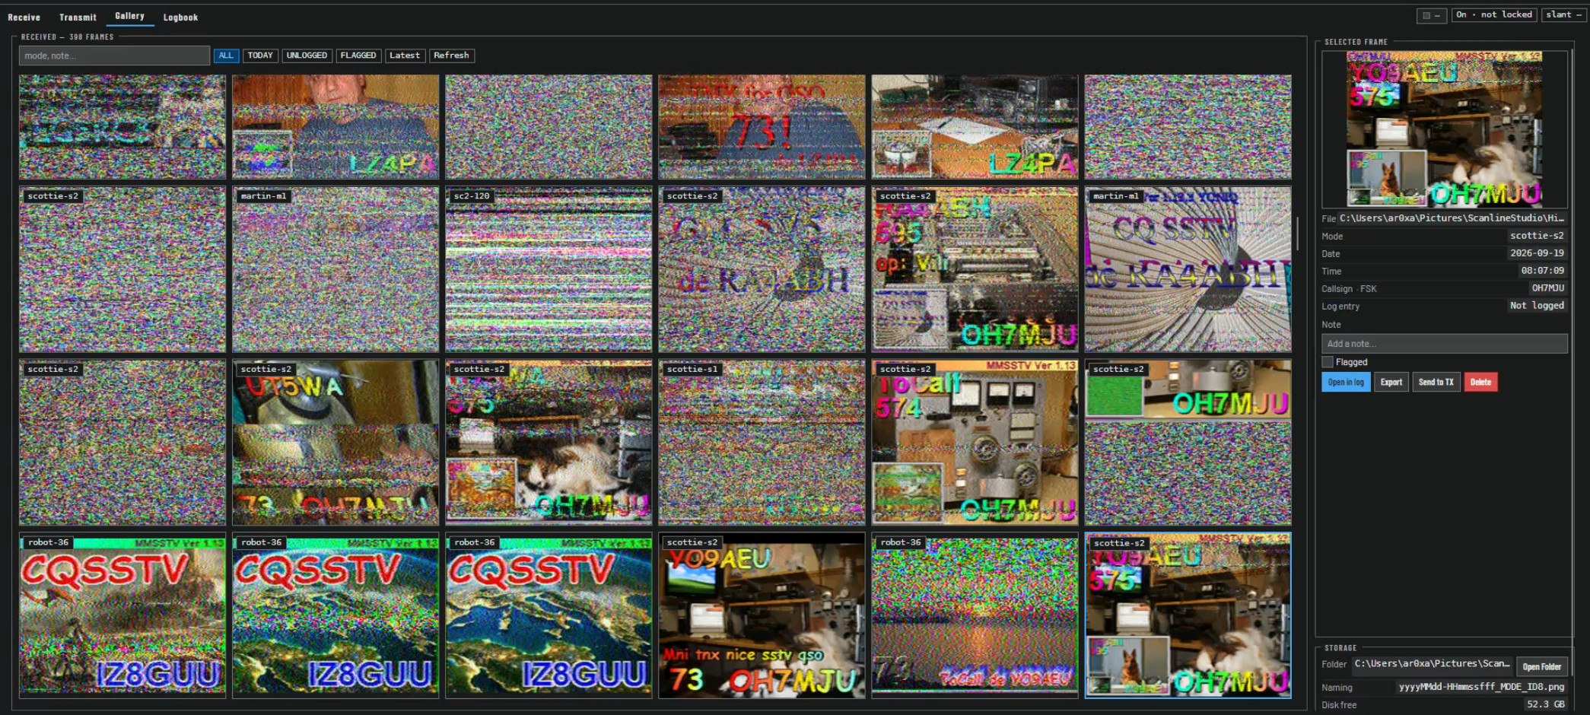The width and height of the screenshot is (1590, 715).
Task: Open the red '73!' frame thumbnail
Action: coord(762,126)
